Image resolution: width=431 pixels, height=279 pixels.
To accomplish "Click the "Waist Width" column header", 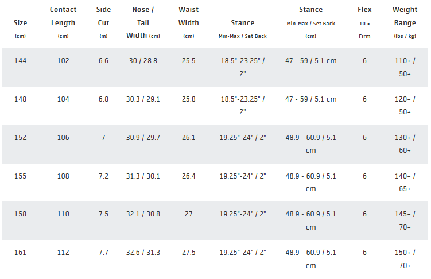I will click(189, 16).
